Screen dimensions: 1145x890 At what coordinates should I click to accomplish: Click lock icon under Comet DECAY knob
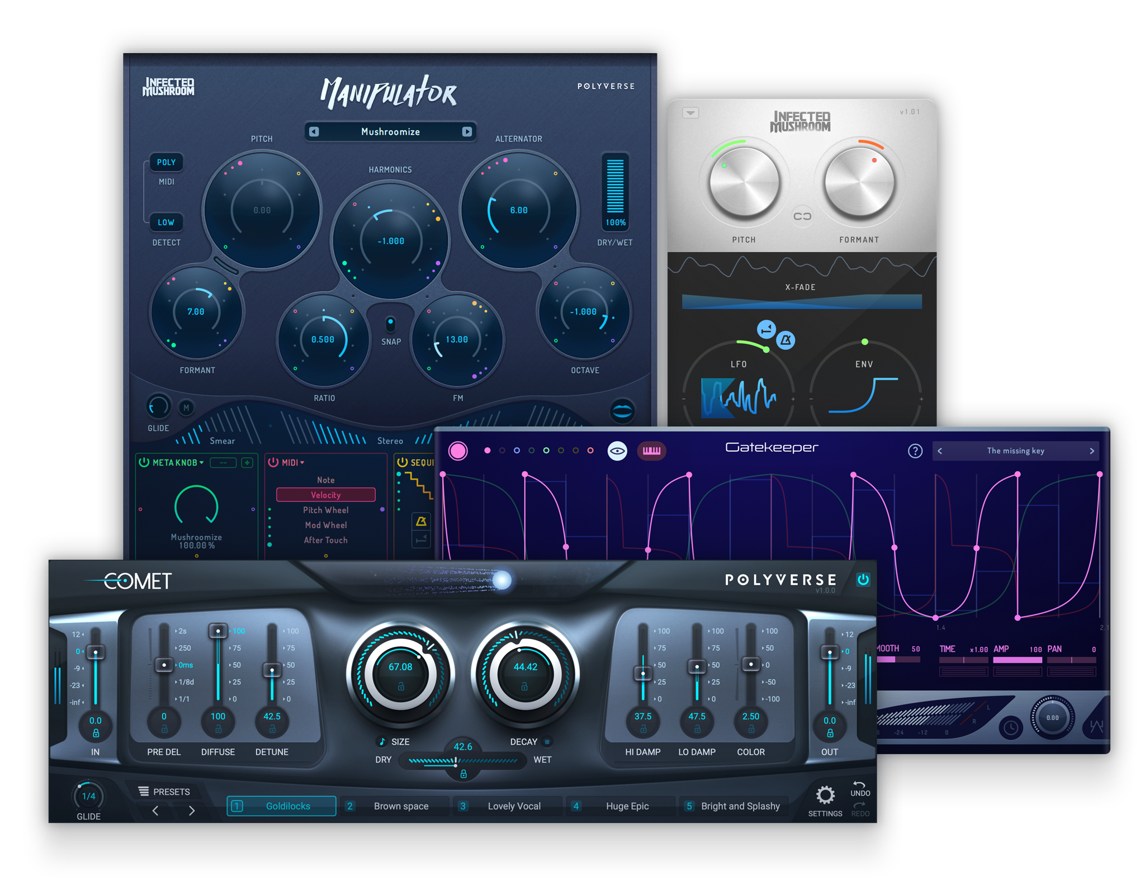click(524, 686)
